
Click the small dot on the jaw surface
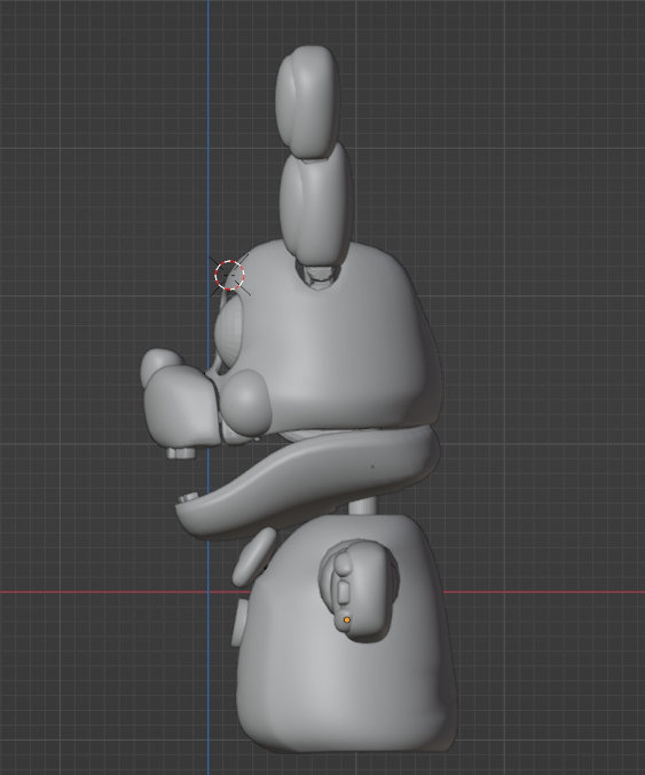(x=372, y=466)
